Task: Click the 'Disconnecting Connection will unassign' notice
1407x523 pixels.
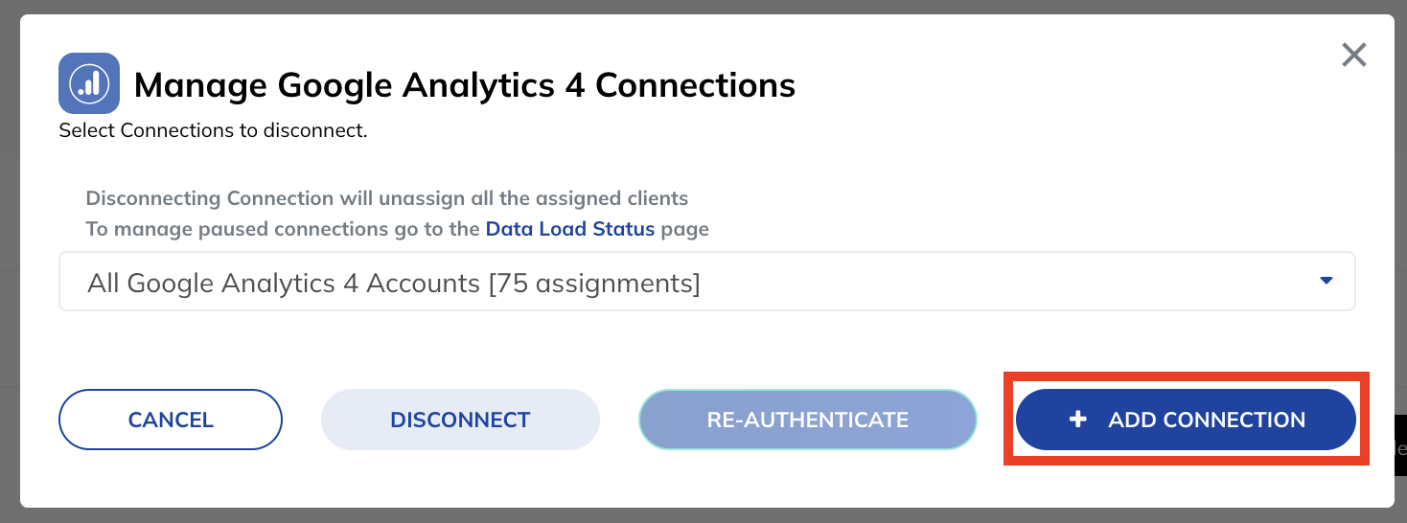Action: tap(387, 199)
